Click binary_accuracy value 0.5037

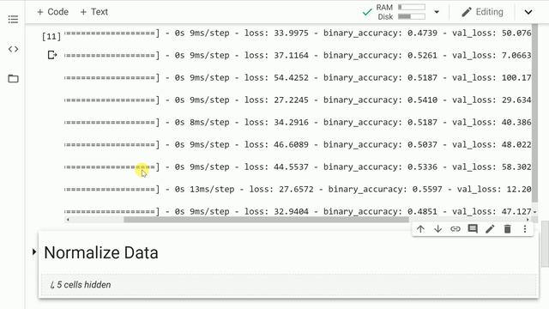click(422, 145)
